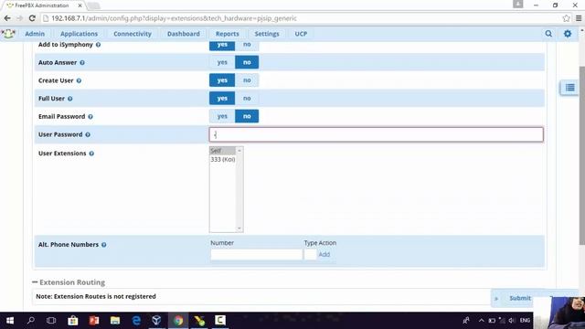
Task: Go back in the browser
Action: click(x=7, y=18)
